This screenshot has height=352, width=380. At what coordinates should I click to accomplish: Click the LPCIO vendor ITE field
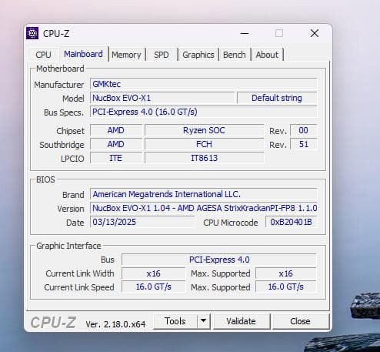[116, 158]
